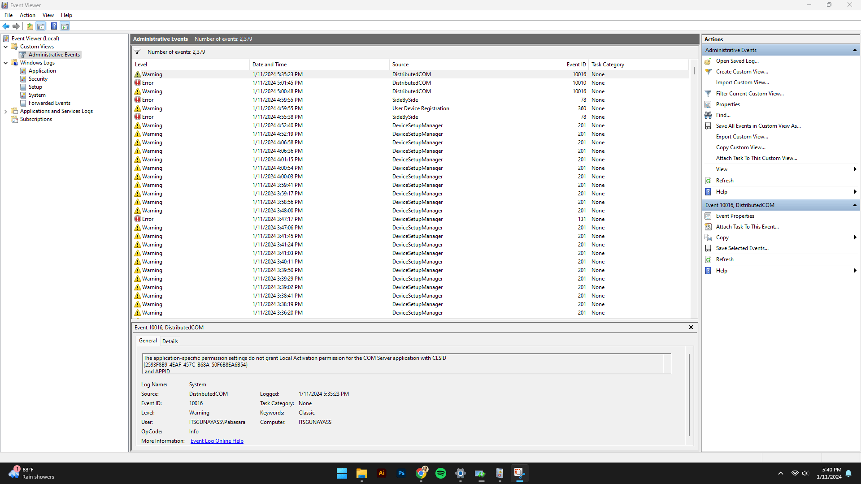Select the Security log in the tree

(x=38, y=79)
